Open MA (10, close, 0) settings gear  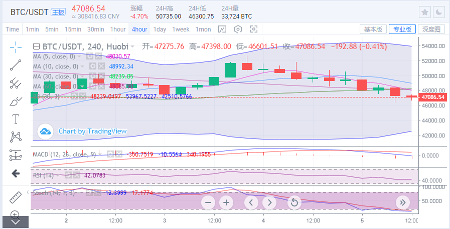[92, 66]
